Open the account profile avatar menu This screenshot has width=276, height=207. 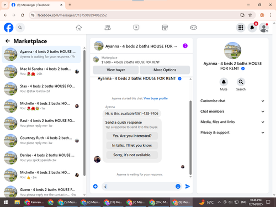tap(263, 28)
